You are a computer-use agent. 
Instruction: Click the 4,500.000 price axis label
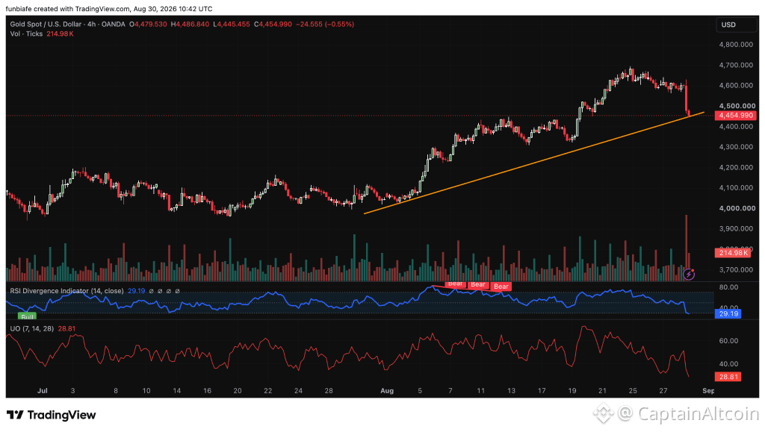[736, 106]
